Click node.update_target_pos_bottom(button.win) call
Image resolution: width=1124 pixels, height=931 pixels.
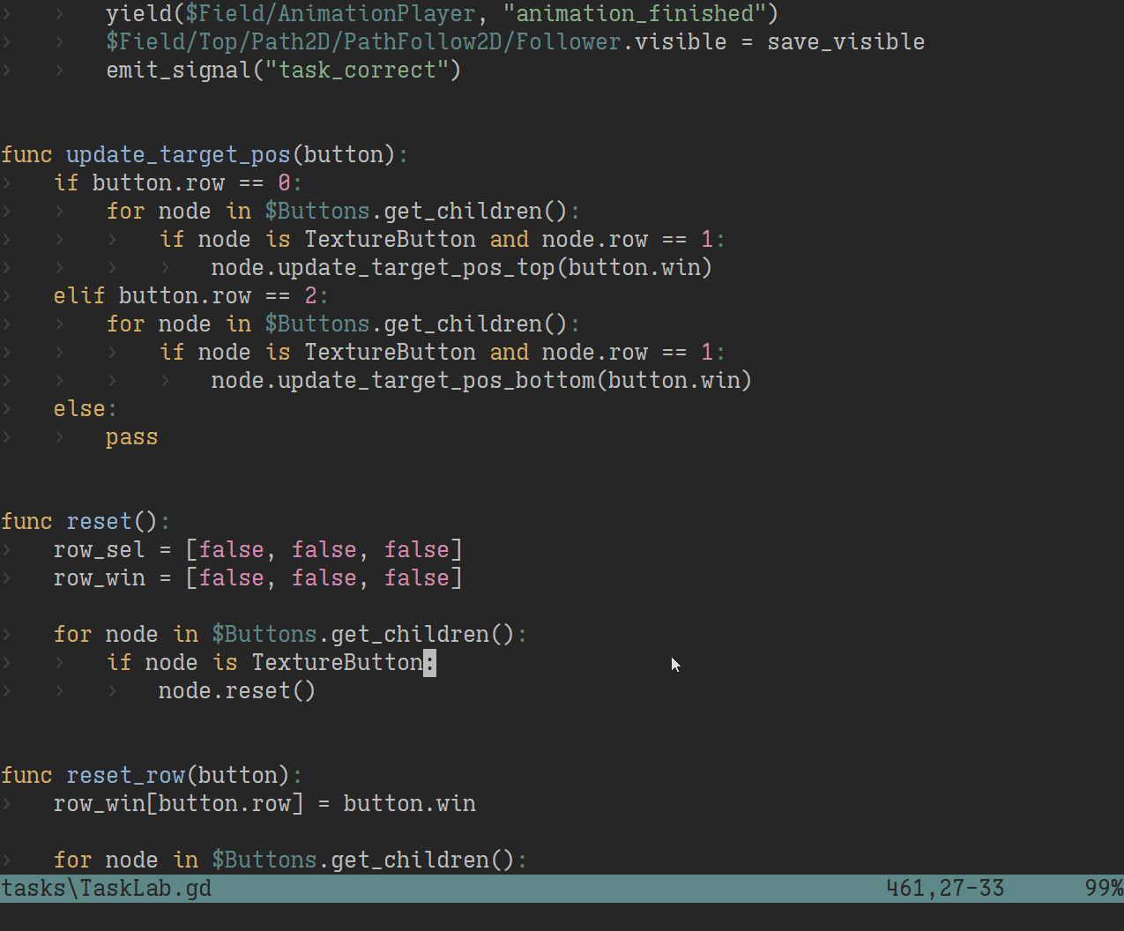[481, 381]
